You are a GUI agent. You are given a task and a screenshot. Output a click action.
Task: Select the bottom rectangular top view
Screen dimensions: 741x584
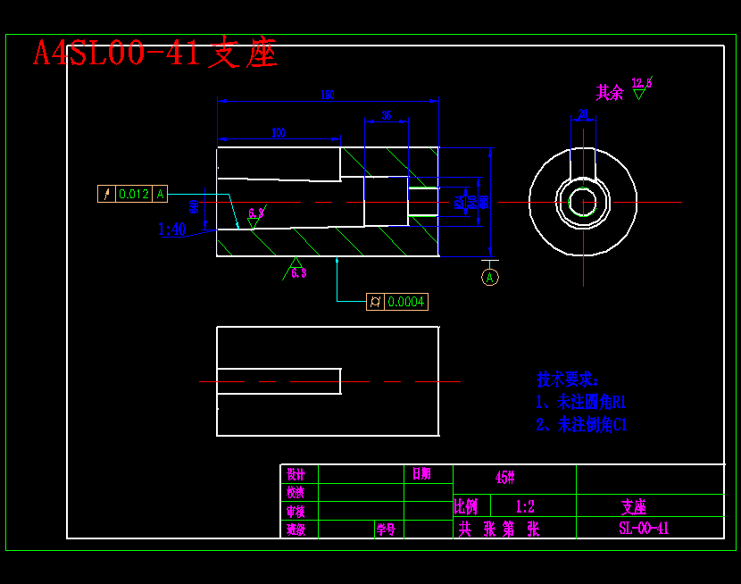tap(328, 381)
